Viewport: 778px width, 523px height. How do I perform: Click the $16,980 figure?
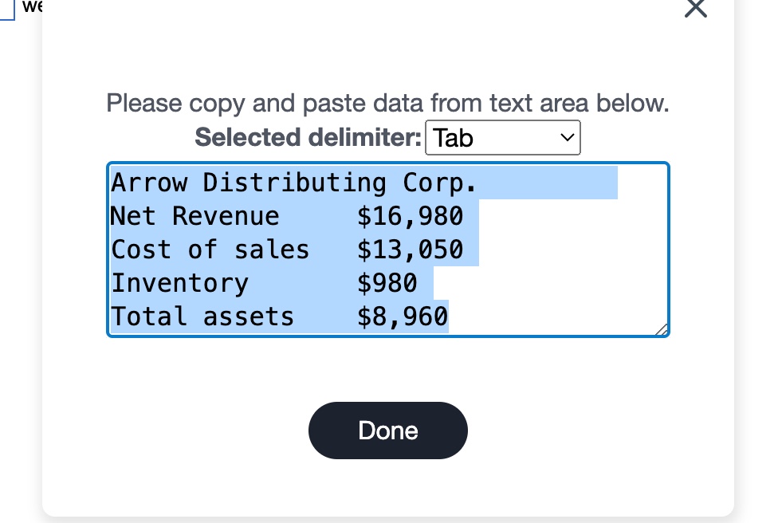tap(409, 216)
